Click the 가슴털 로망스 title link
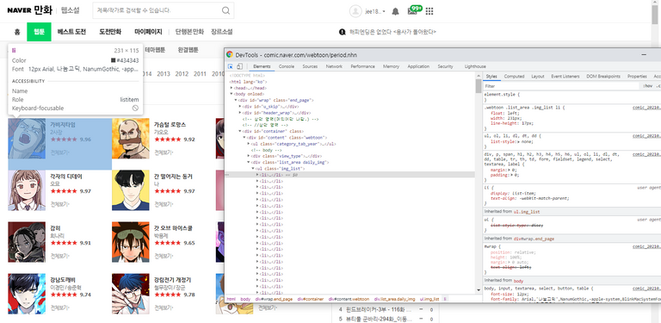 170,124
